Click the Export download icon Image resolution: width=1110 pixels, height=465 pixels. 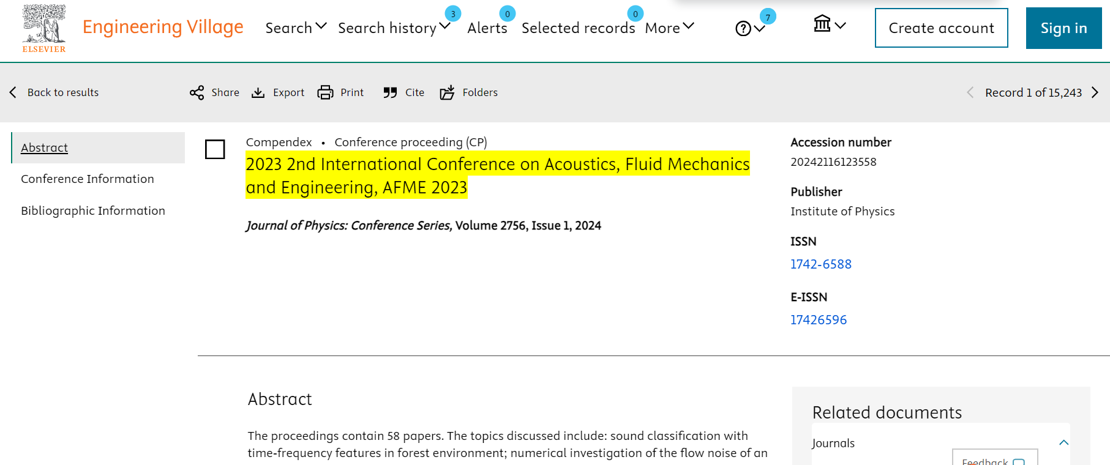pyautogui.click(x=258, y=92)
